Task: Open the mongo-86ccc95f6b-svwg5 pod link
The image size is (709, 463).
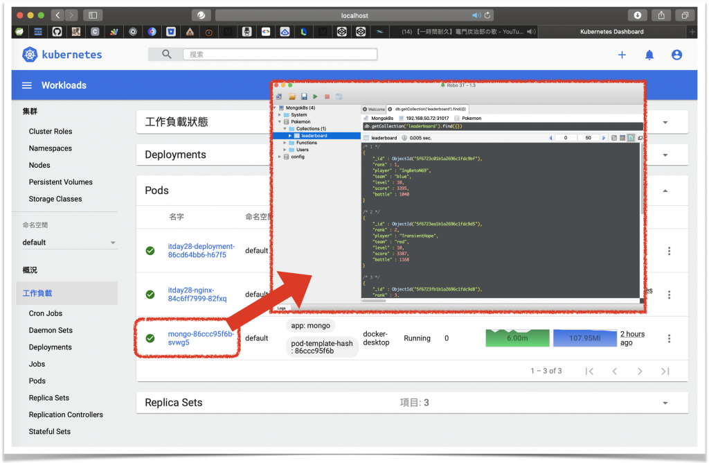Action: tap(201, 338)
